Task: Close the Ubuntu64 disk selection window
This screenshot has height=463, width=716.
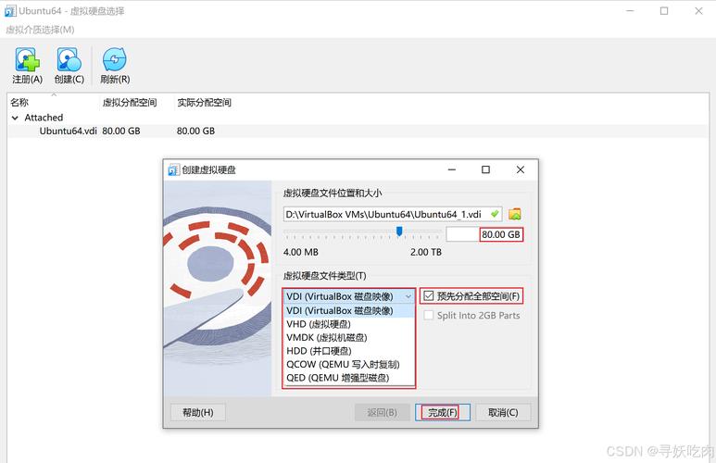Action: point(698,11)
